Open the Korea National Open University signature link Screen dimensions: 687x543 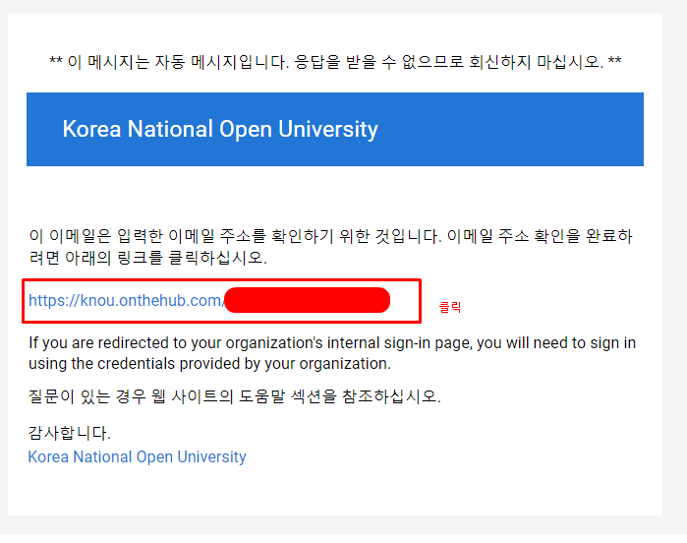tap(138, 457)
